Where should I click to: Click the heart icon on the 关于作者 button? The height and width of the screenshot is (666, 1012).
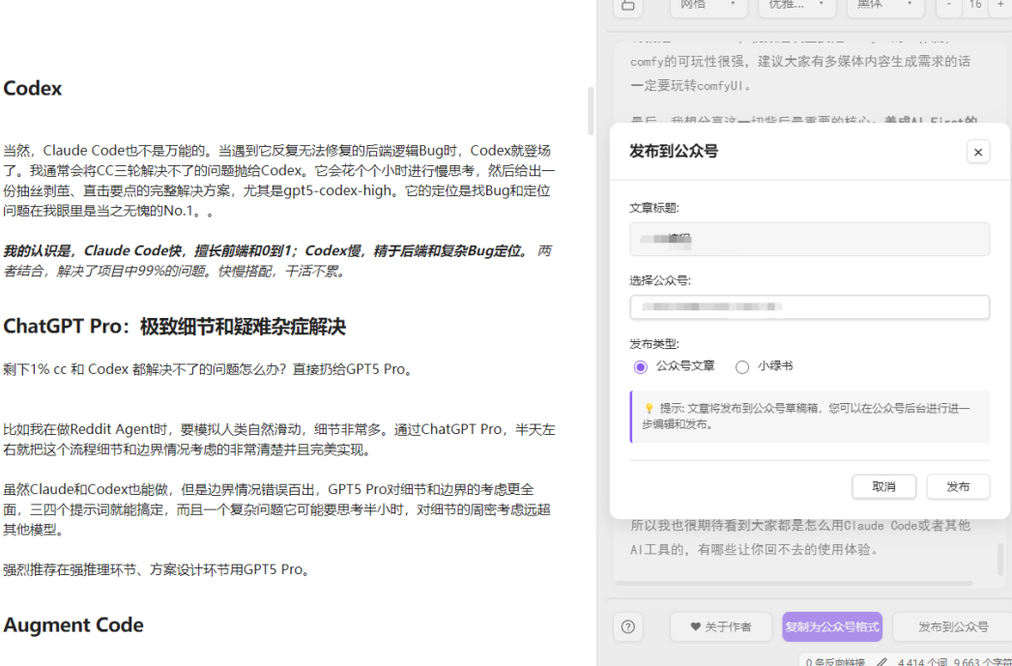click(x=695, y=626)
